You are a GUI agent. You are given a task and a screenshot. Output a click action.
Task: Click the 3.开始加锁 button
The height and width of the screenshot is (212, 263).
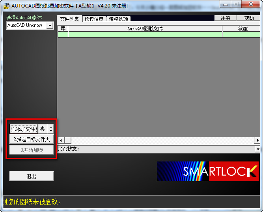[32, 150]
